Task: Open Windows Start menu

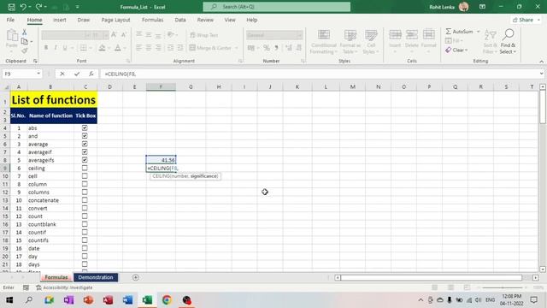Action: pyautogui.click(x=9, y=300)
